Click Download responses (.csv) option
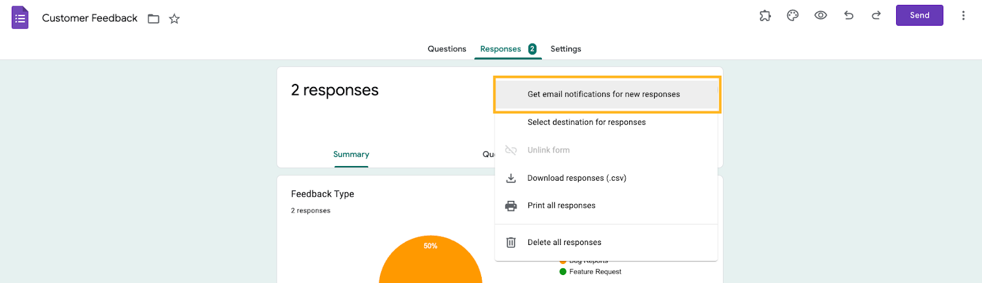The width and height of the screenshot is (982, 283). [576, 178]
